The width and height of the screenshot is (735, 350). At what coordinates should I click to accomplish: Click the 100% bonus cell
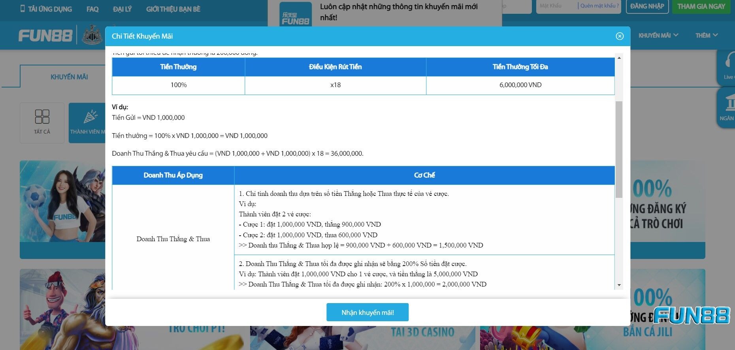click(178, 85)
